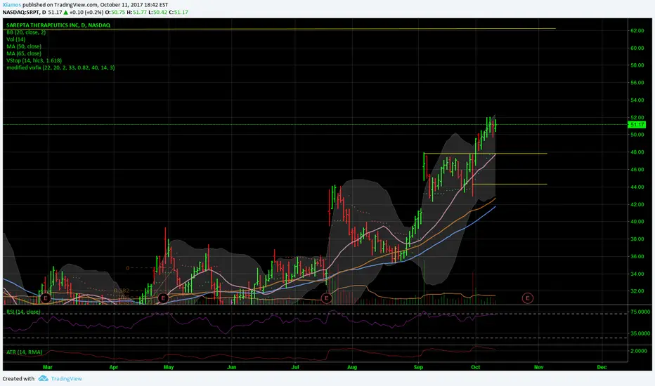Click the October 11, 2017 18:42 EST timestamp
The width and height of the screenshot is (655, 386).
(x=134, y=5)
